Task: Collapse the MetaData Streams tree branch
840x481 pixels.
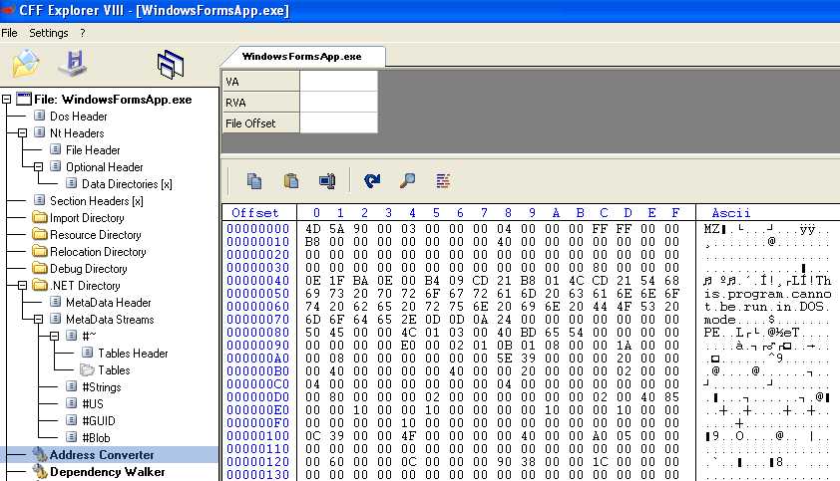Action: pos(39,320)
